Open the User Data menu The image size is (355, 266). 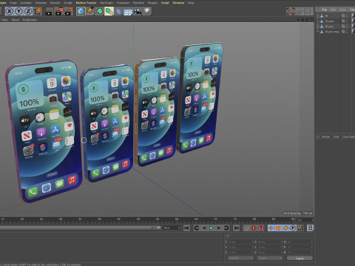point(348,137)
